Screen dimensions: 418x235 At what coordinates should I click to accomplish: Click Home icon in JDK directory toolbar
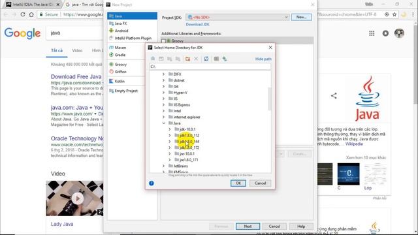tap(153, 59)
